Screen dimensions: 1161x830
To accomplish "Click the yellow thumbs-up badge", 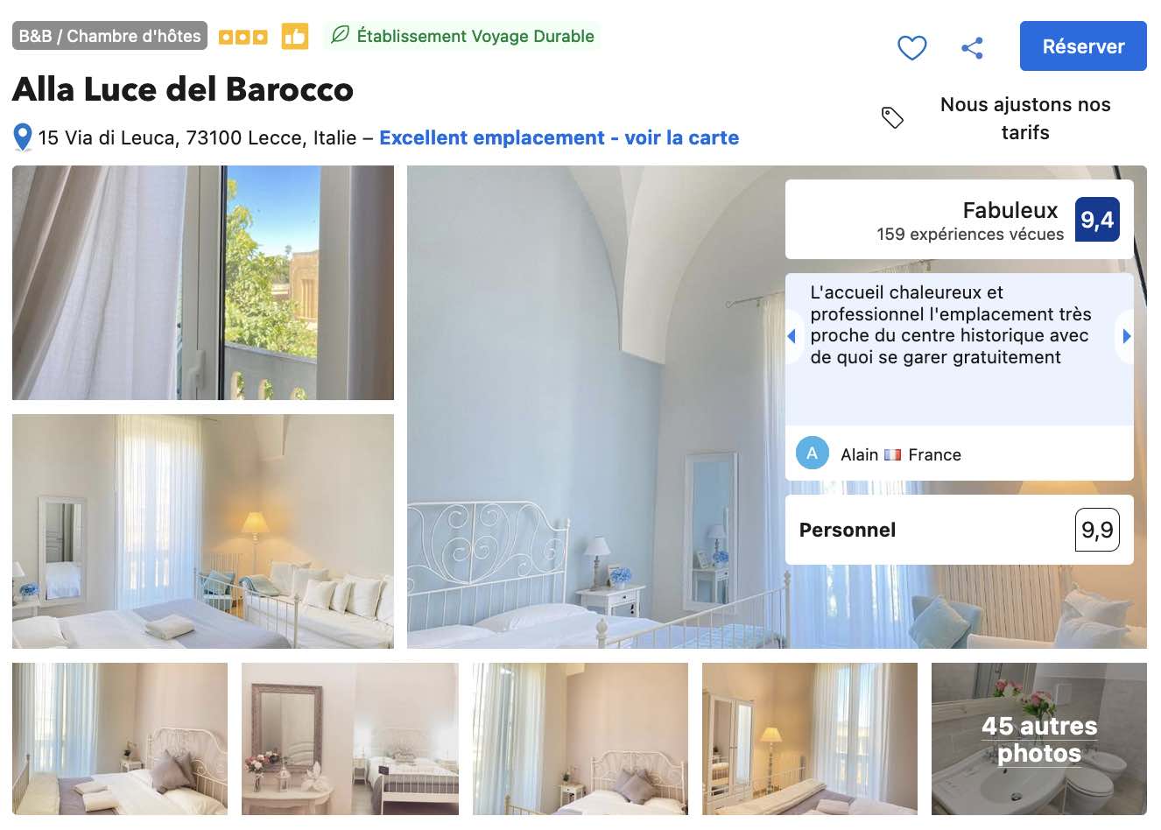I will (295, 36).
